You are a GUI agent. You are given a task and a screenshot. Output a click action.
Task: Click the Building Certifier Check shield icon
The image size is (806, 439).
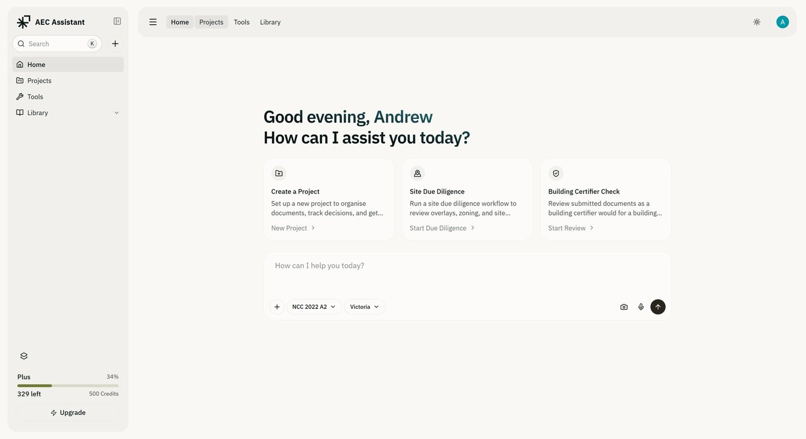556,174
